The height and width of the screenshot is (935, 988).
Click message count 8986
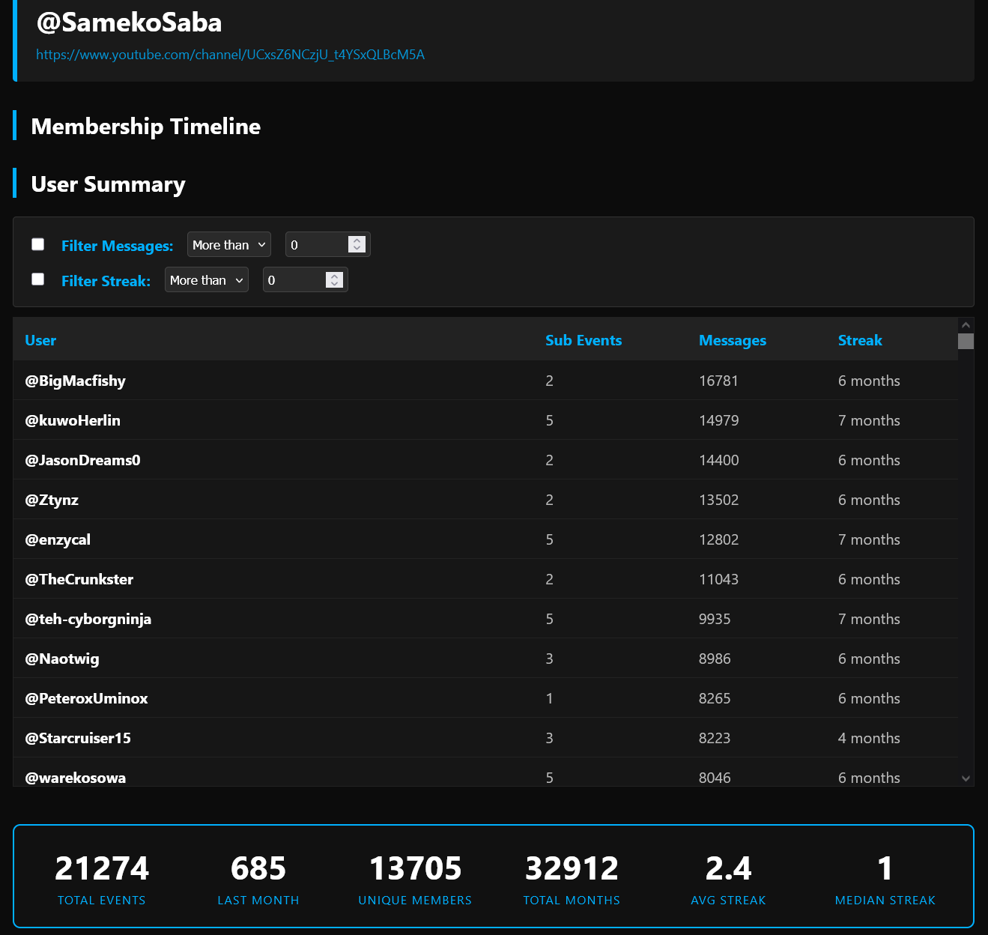pyautogui.click(x=715, y=659)
